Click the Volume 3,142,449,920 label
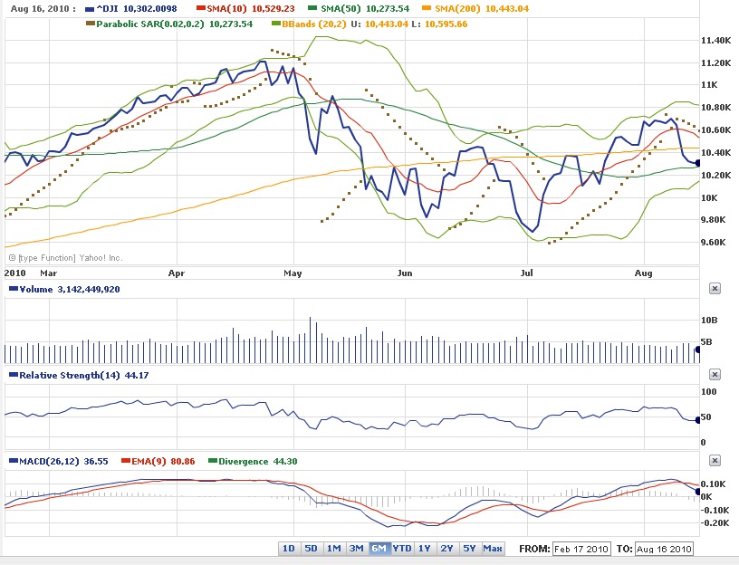Image resolution: width=739 pixels, height=565 pixels. pos(69,289)
